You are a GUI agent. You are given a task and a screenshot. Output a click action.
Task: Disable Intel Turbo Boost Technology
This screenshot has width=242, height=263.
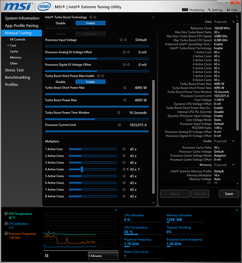pos(60,23)
